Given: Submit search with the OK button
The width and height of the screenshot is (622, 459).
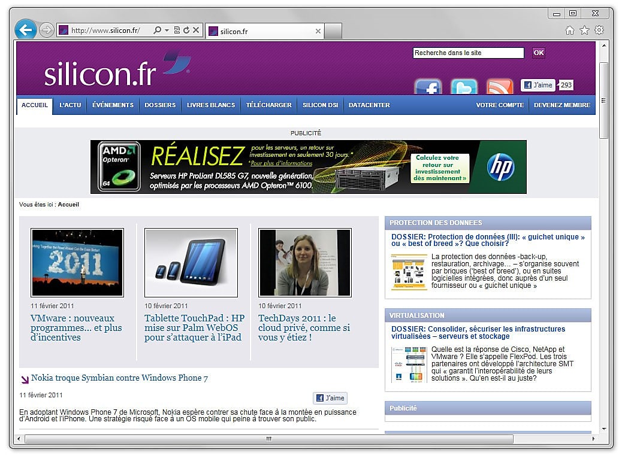Looking at the screenshot, I should tap(538, 53).
